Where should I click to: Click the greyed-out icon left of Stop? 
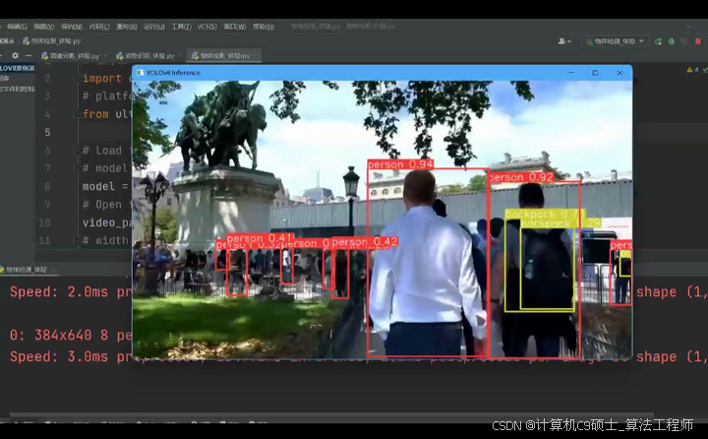pos(684,41)
